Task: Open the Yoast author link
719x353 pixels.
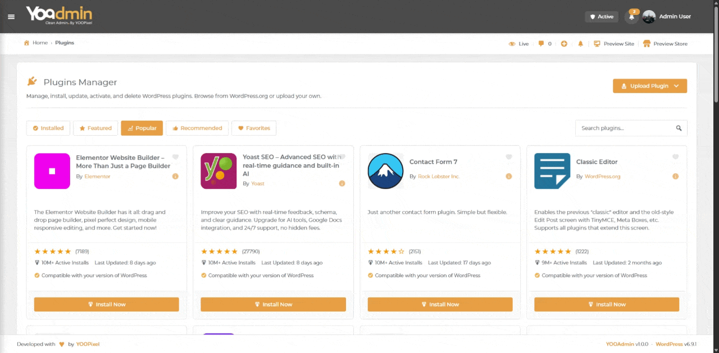Action: (x=258, y=184)
